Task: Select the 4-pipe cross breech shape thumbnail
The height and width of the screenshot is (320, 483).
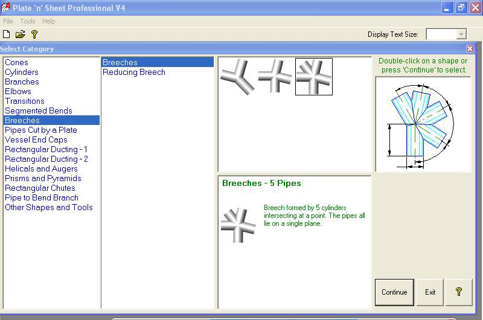Action: (275, 77)
